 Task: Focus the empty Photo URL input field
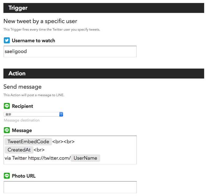click(x=70, y=187)
